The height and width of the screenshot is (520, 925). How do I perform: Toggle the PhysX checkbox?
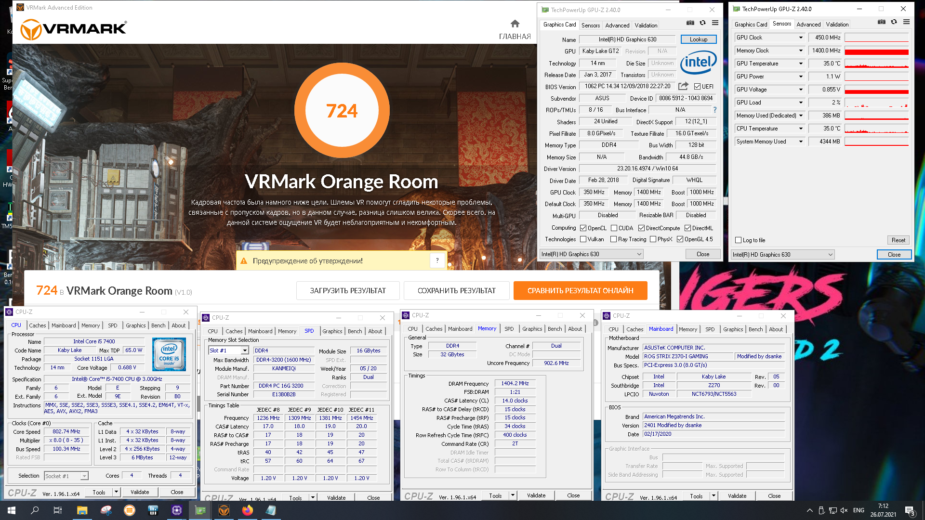point(653,239)
